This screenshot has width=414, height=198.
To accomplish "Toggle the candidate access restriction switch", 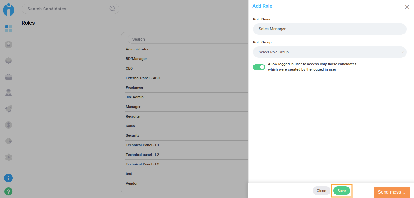I will (259, 67).
